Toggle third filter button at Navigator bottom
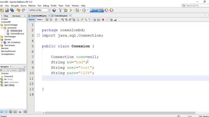The height and width of the screenshot is (117, 209). pyautogui.click(x=10, y=112)
